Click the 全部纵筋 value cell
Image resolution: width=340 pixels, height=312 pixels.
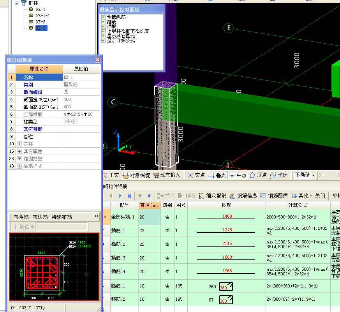pos(81,114)
